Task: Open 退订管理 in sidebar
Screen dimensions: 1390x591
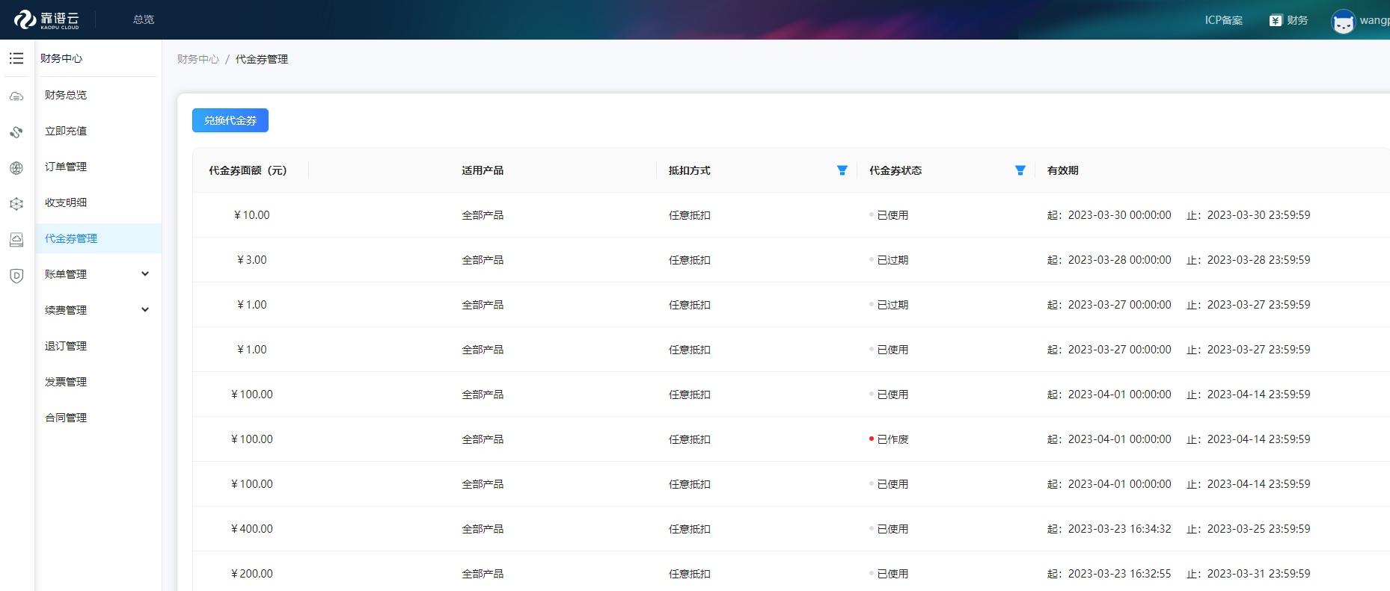Action: click(66, 346)
